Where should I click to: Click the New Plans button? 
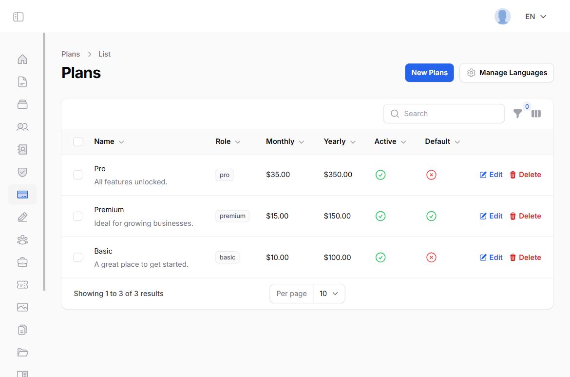click(429, 73)
